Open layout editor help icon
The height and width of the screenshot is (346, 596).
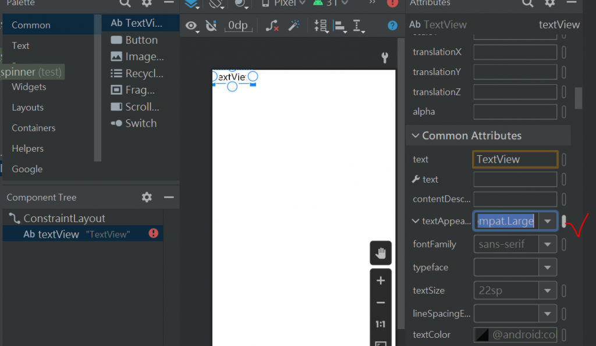392,26
